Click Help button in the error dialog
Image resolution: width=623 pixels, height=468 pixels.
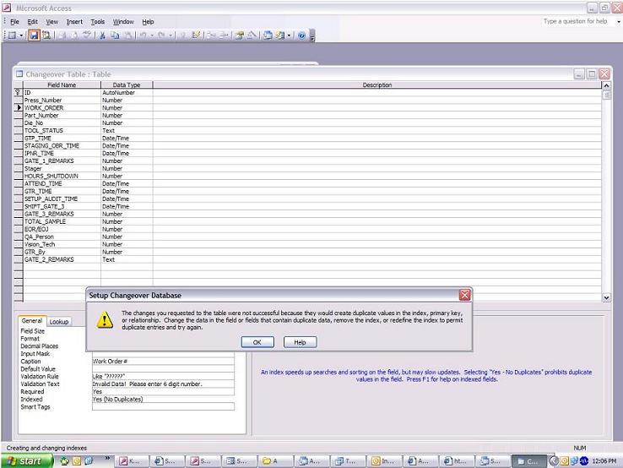coord(300,342)
